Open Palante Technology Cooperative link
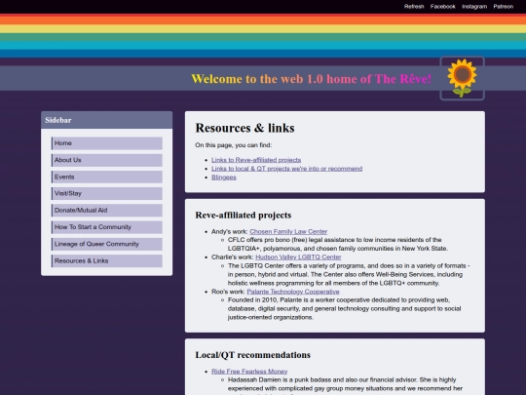Viewport: 526px width, 395px height. (x=293, y=292)
